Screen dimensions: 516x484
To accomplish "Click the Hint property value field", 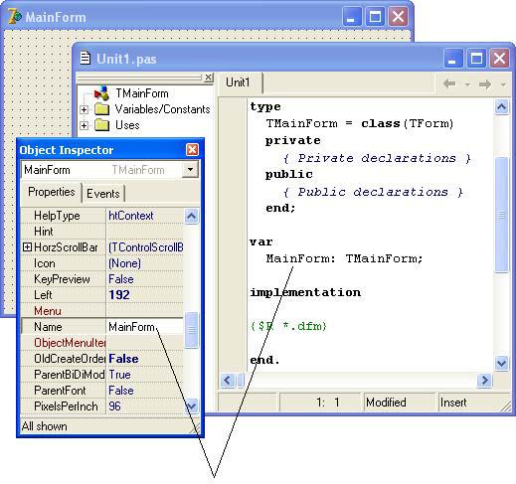I will click(144, 232).
